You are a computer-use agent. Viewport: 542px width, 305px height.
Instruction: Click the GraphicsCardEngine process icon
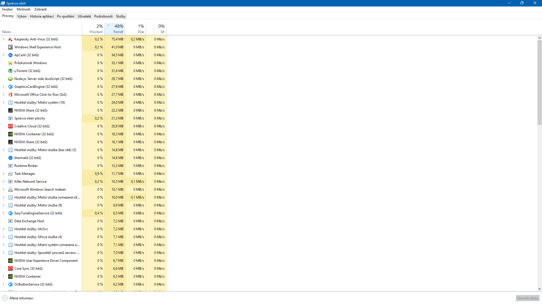coord(10,87)
